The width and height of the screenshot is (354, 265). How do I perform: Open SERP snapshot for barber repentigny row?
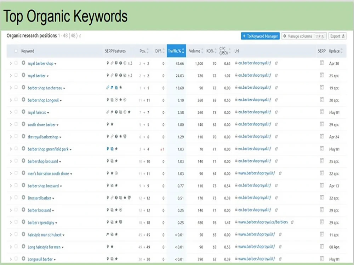[322, 222]
